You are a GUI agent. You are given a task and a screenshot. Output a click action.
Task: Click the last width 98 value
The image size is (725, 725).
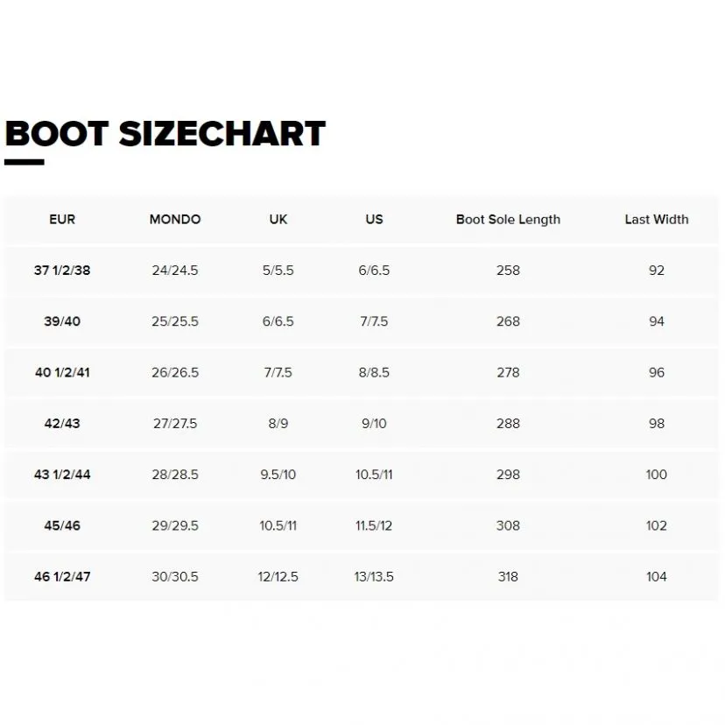[x=657, y=424]
